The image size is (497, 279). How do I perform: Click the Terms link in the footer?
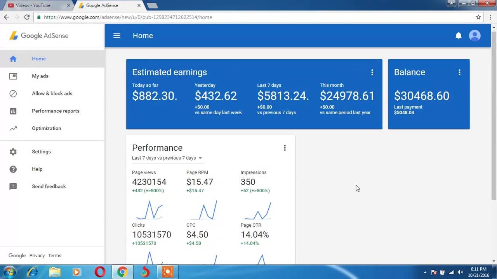coord(54,255)
